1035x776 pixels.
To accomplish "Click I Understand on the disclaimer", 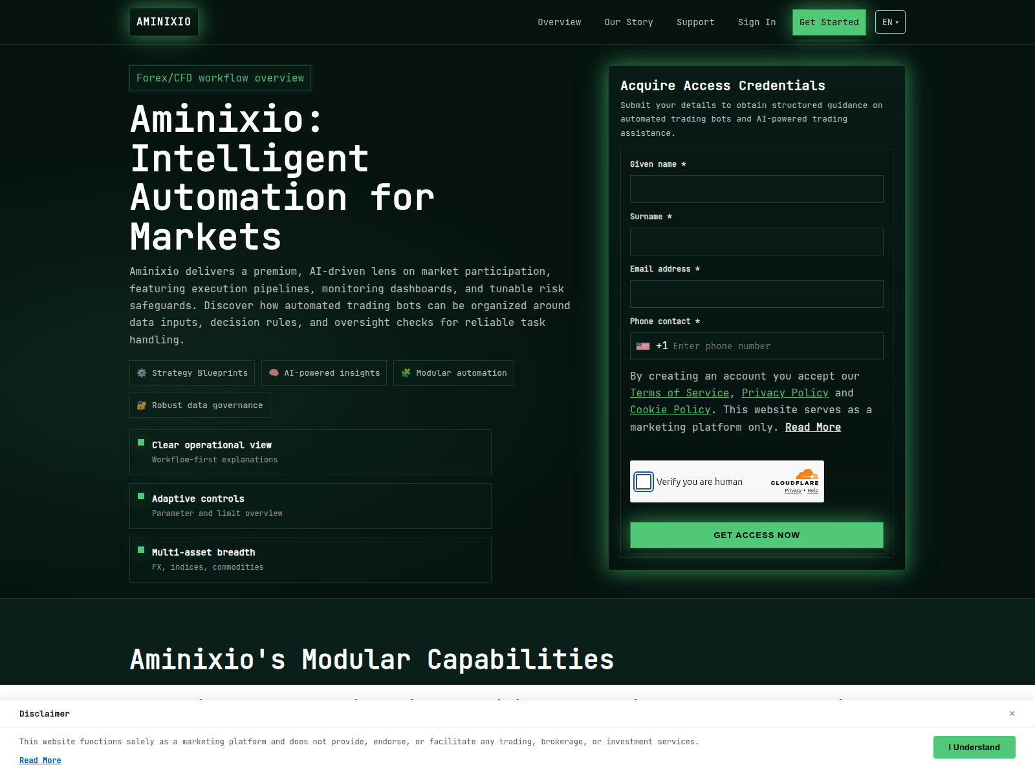I will coord(974,747).
